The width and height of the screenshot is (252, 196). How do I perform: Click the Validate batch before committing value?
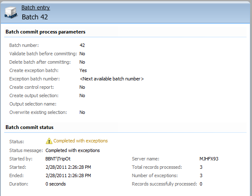[82, 54]
